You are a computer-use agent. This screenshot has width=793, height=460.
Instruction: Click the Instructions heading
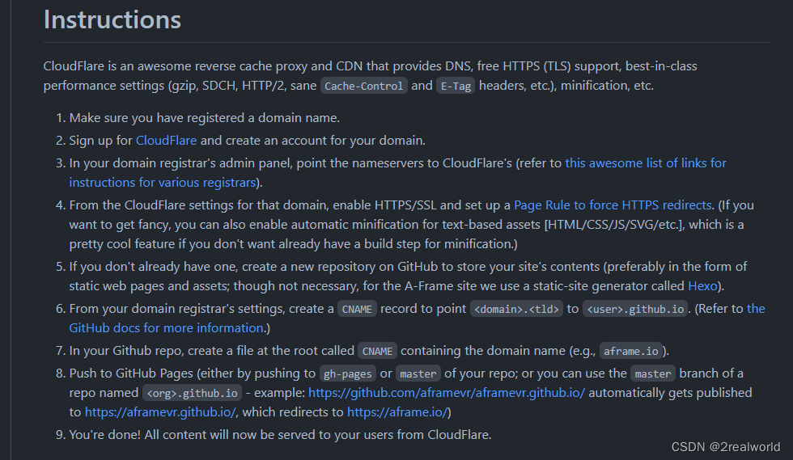(112, 19)
